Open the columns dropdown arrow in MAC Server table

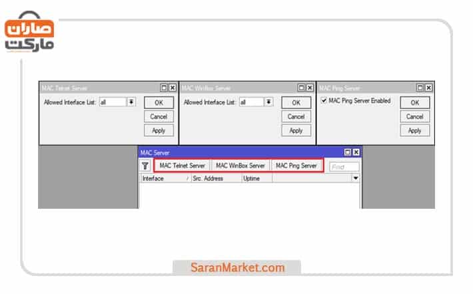[x=355, y=178]
